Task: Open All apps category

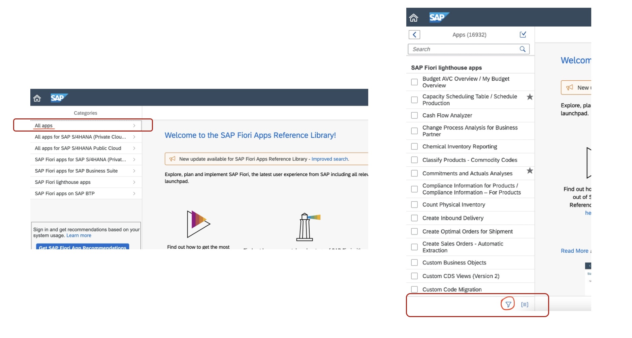Action: coord(86,125)
